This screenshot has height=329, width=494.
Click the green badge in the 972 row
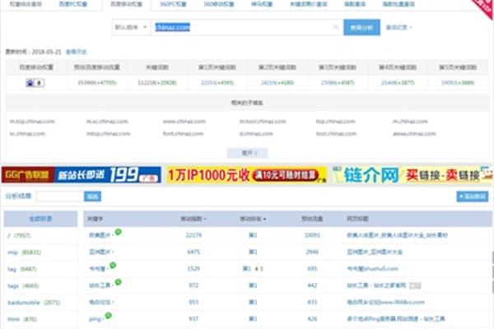[x=118, y=282]
